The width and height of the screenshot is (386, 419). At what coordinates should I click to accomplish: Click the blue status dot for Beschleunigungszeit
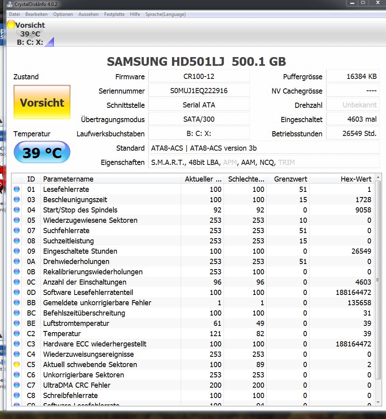[17, 200]
